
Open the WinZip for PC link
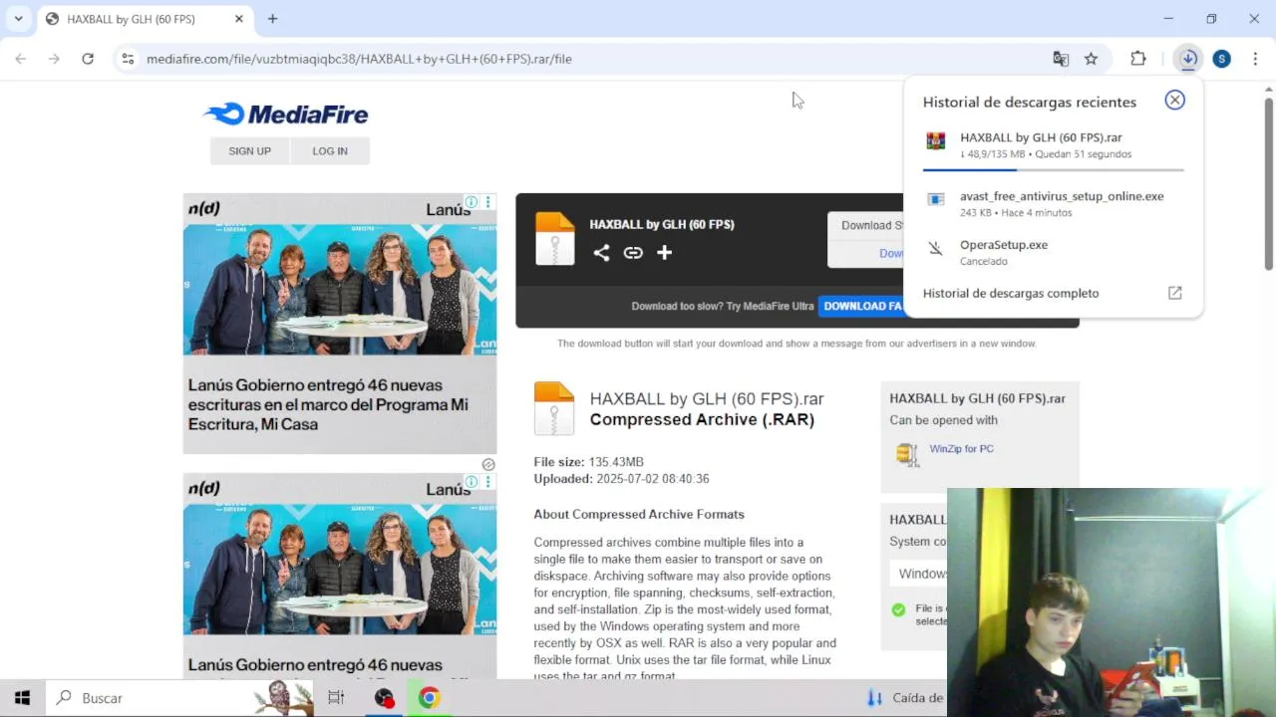point(961,449)
